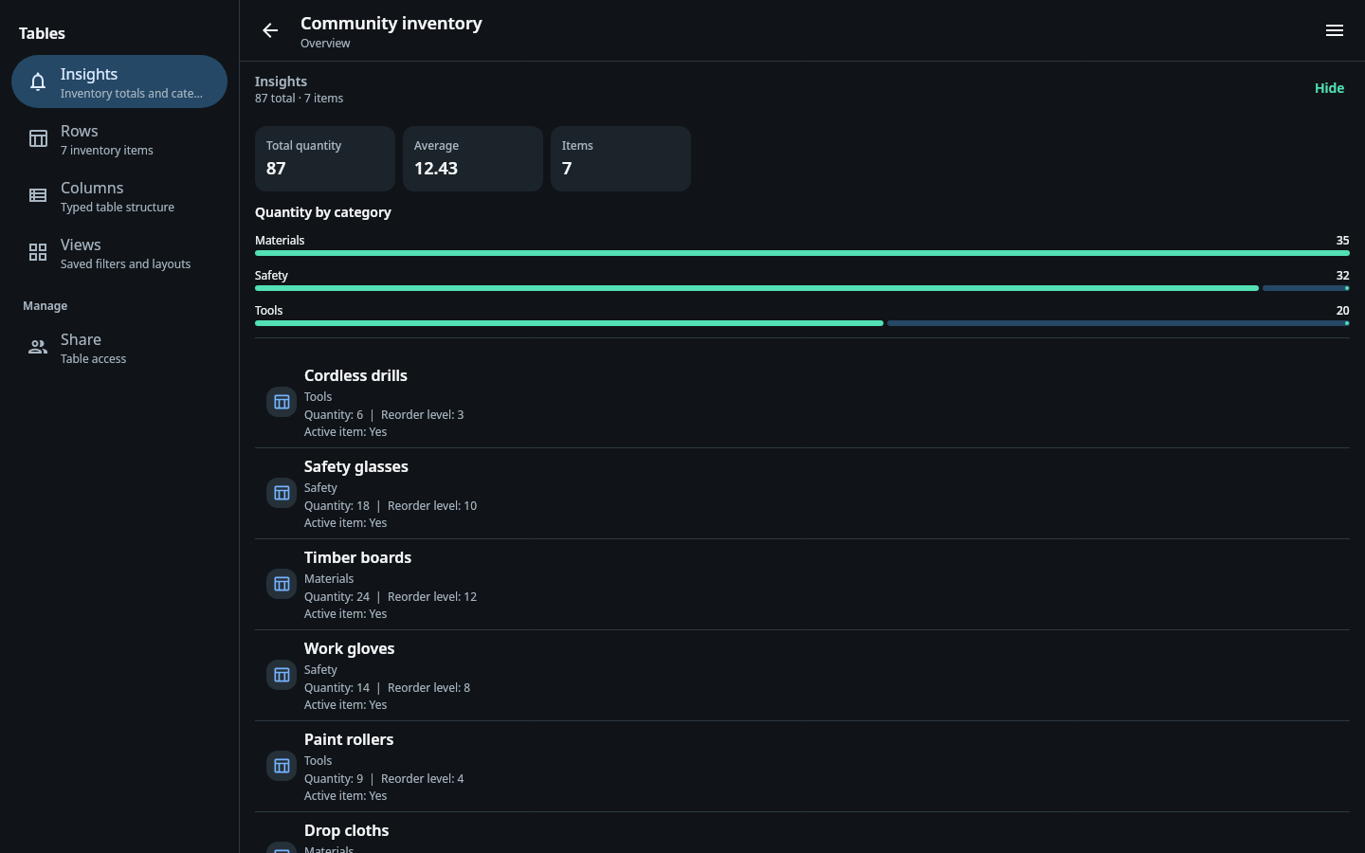Select the Work gloves item title

349,648
